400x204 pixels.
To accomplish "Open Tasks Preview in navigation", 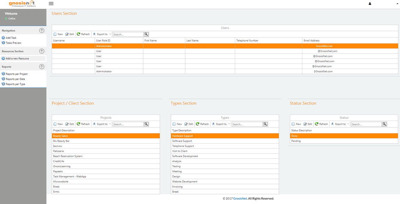I will pyautogui.click(x=13, y=43).
